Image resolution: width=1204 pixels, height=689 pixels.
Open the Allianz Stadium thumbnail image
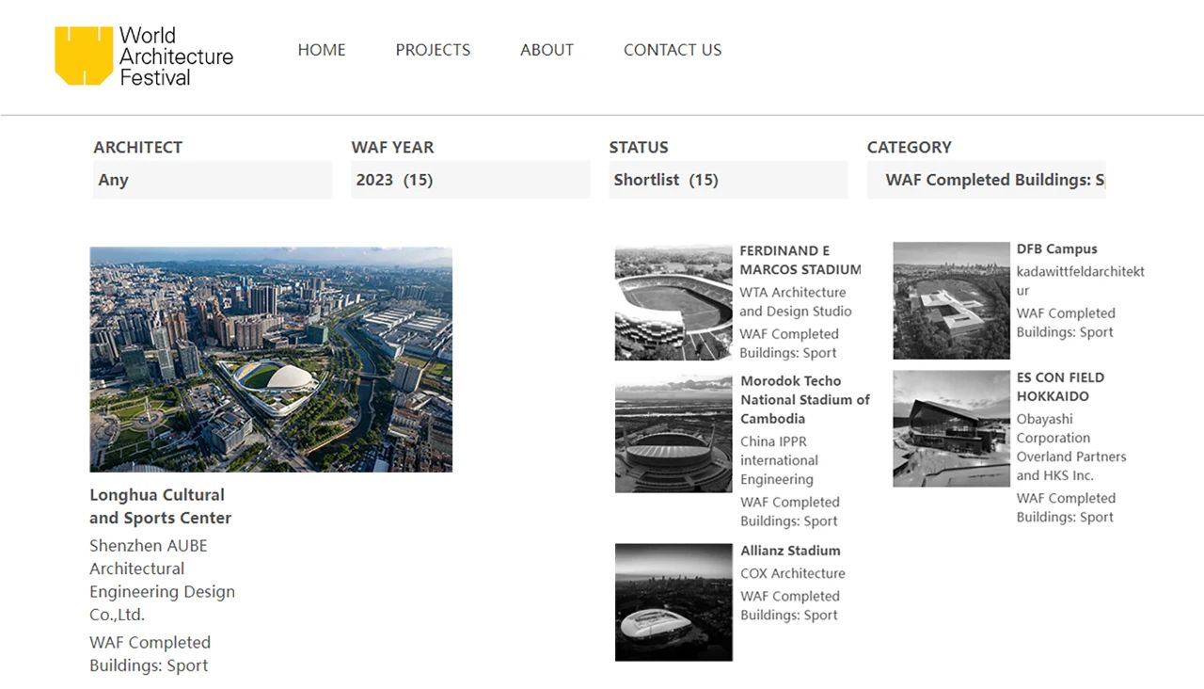(x=673, y=602)
